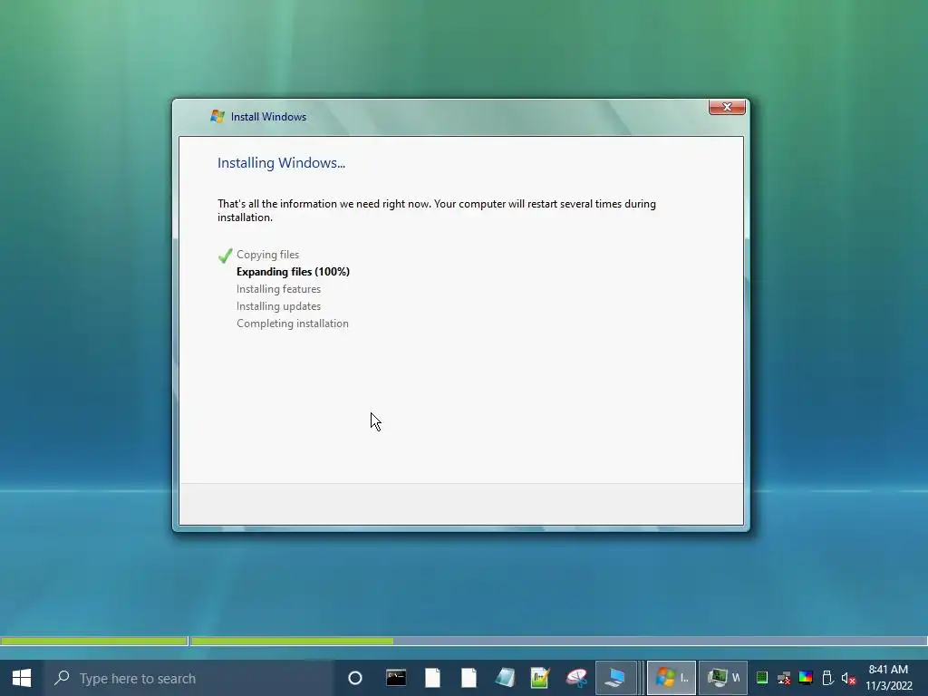Screen dimensions: 928x696
Task: Click the USB device tray icon
Action: click(827, 678)
